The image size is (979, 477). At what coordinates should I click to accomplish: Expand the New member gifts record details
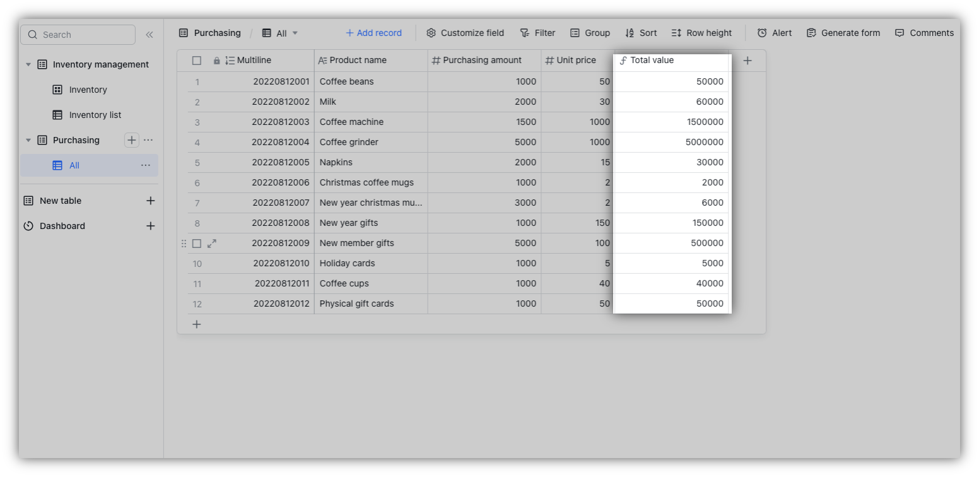coord(211,242)
